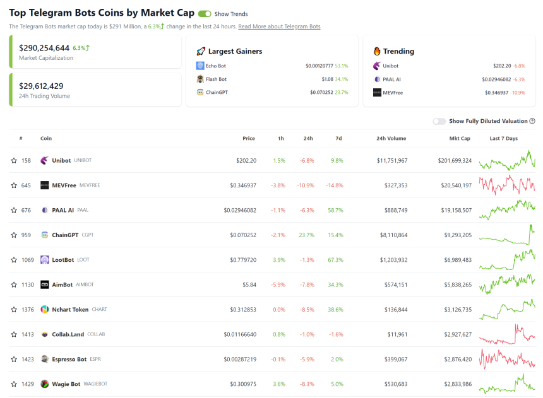View the Unibot 7-day sparkline chart
The width and height of the screenshot is (543, 398).
507,160
